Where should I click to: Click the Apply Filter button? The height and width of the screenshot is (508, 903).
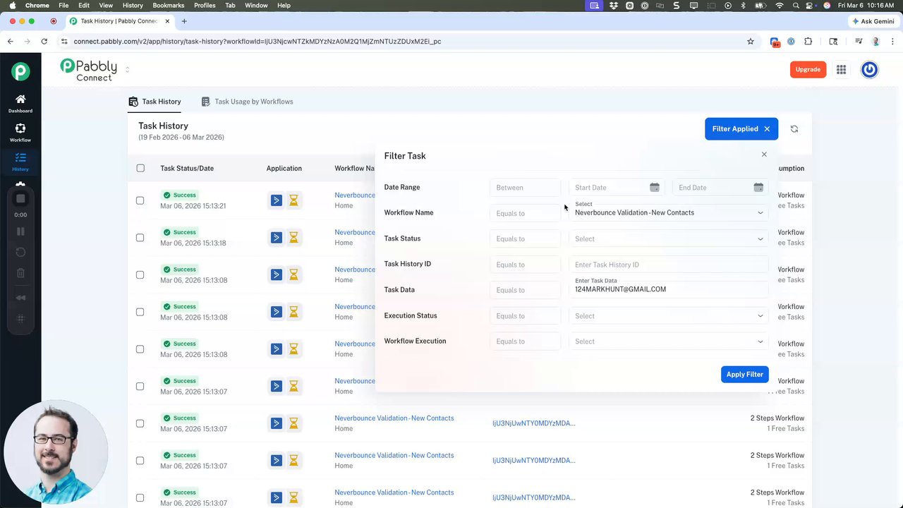744,375
